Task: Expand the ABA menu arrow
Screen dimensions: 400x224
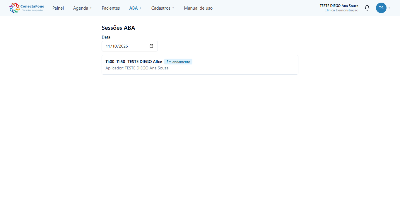Action: [141, 8]
